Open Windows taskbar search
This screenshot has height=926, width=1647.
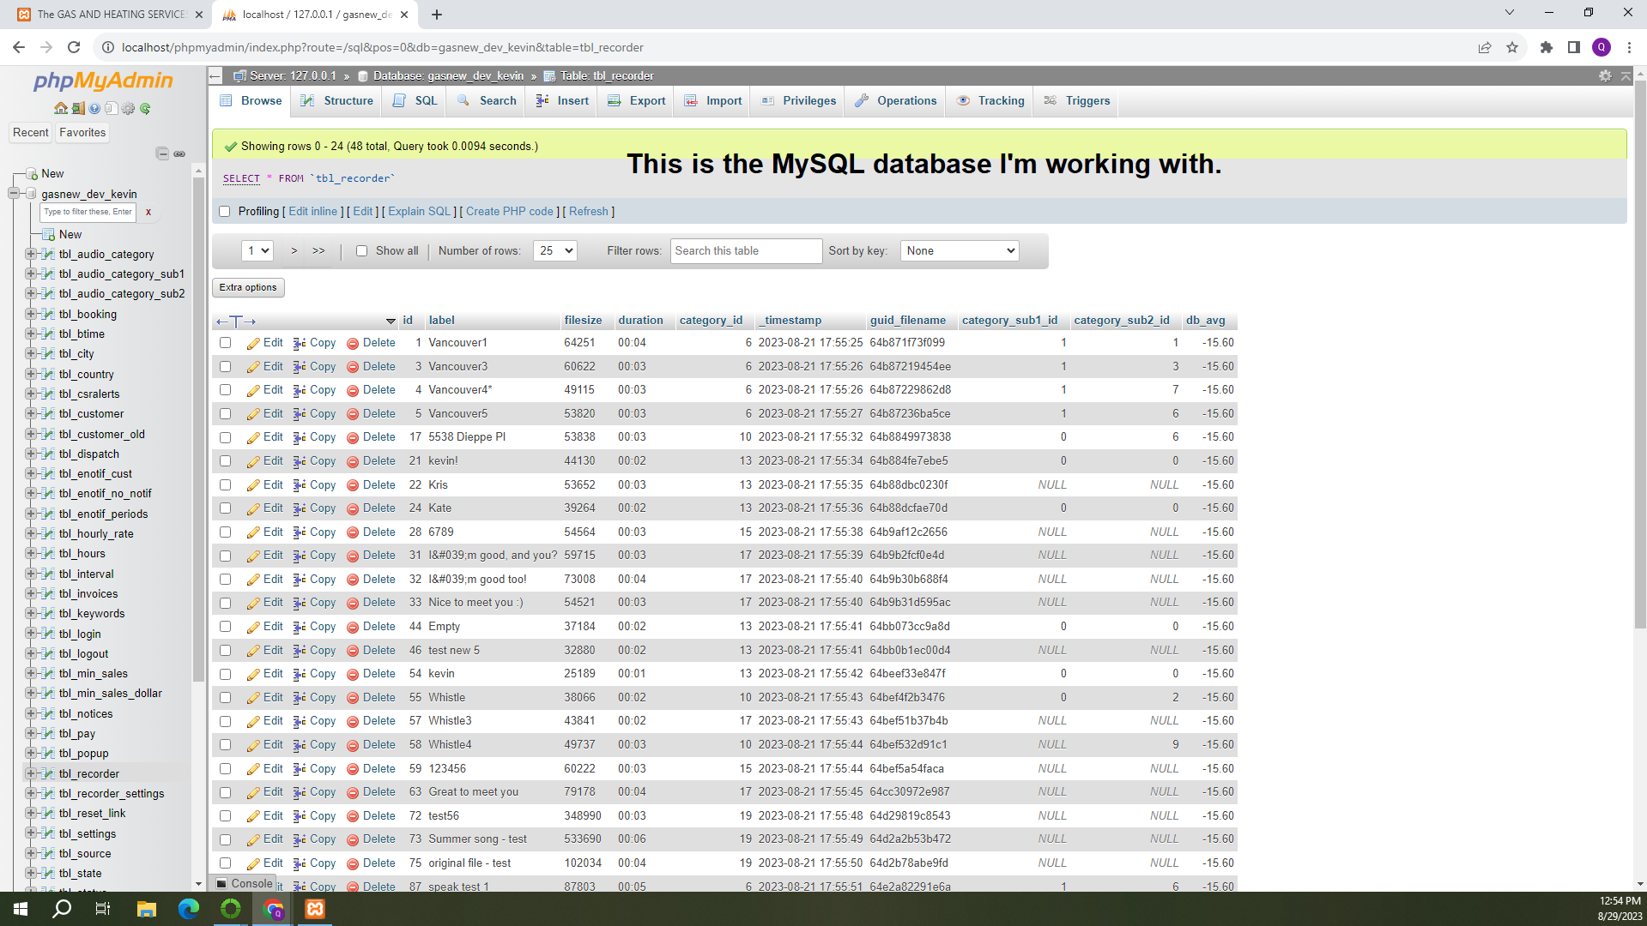pyautogui.click(x=62, y=909)
